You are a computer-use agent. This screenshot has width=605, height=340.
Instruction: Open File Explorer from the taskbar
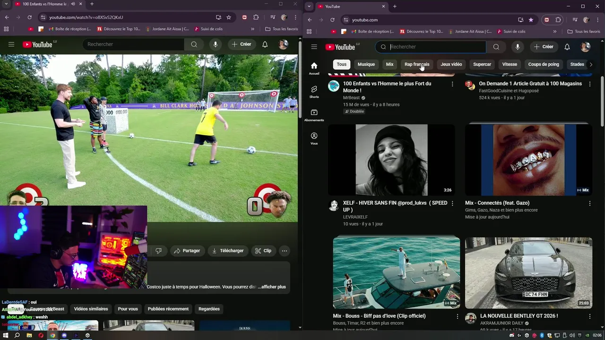29,335
